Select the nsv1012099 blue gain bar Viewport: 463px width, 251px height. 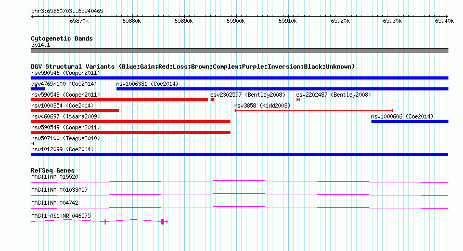point(239,154)
